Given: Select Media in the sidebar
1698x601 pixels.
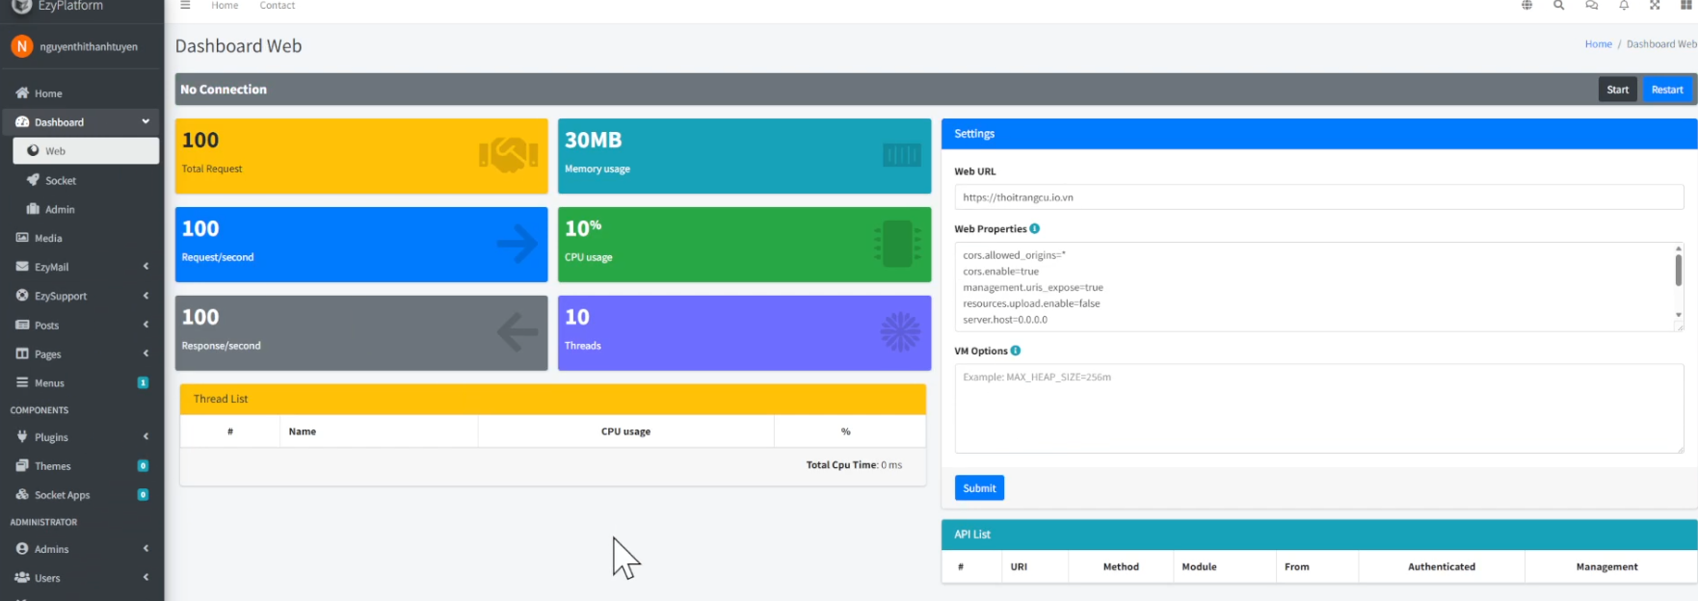Looking at the screenshot, I should point(48,238).
